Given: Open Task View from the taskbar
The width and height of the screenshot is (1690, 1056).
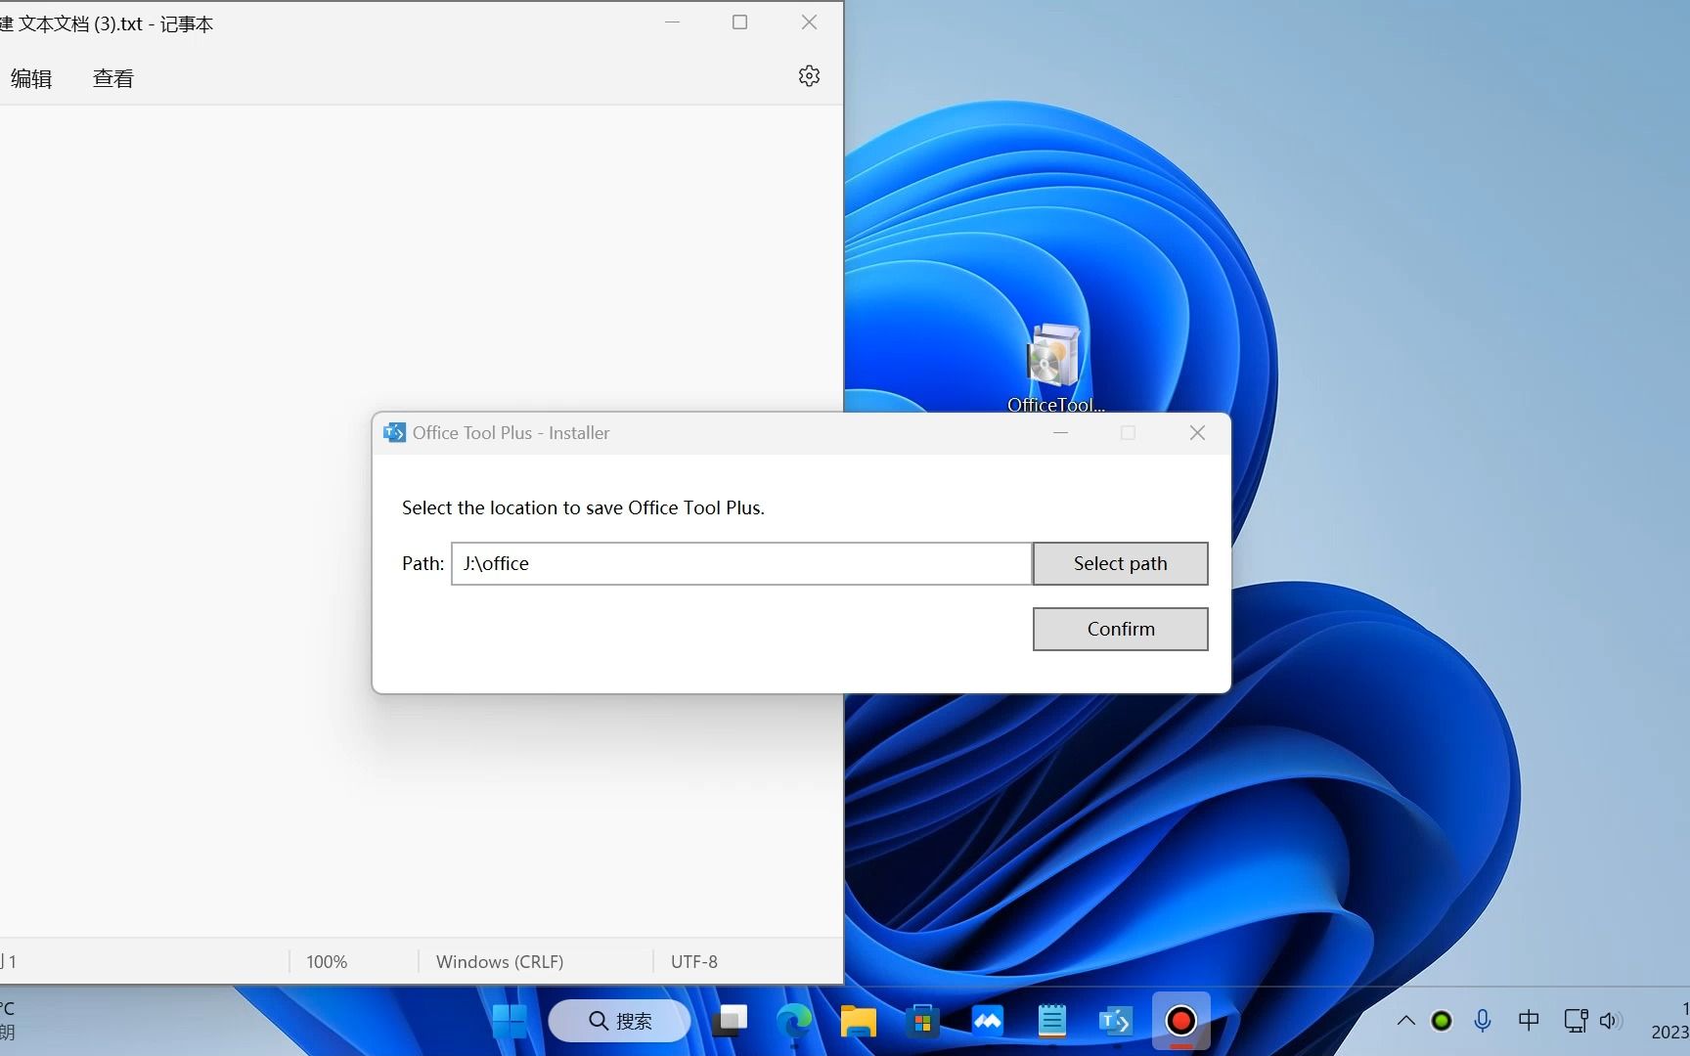Looking at the screenshot, I should [730, 1022].
